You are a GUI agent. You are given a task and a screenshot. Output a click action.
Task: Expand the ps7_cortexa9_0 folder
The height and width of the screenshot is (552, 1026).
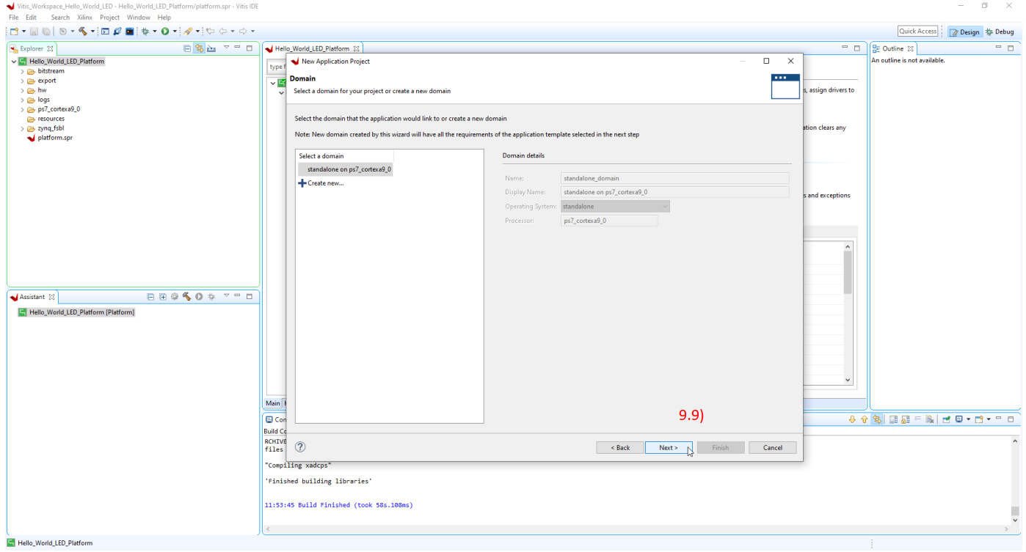point(23,109)
